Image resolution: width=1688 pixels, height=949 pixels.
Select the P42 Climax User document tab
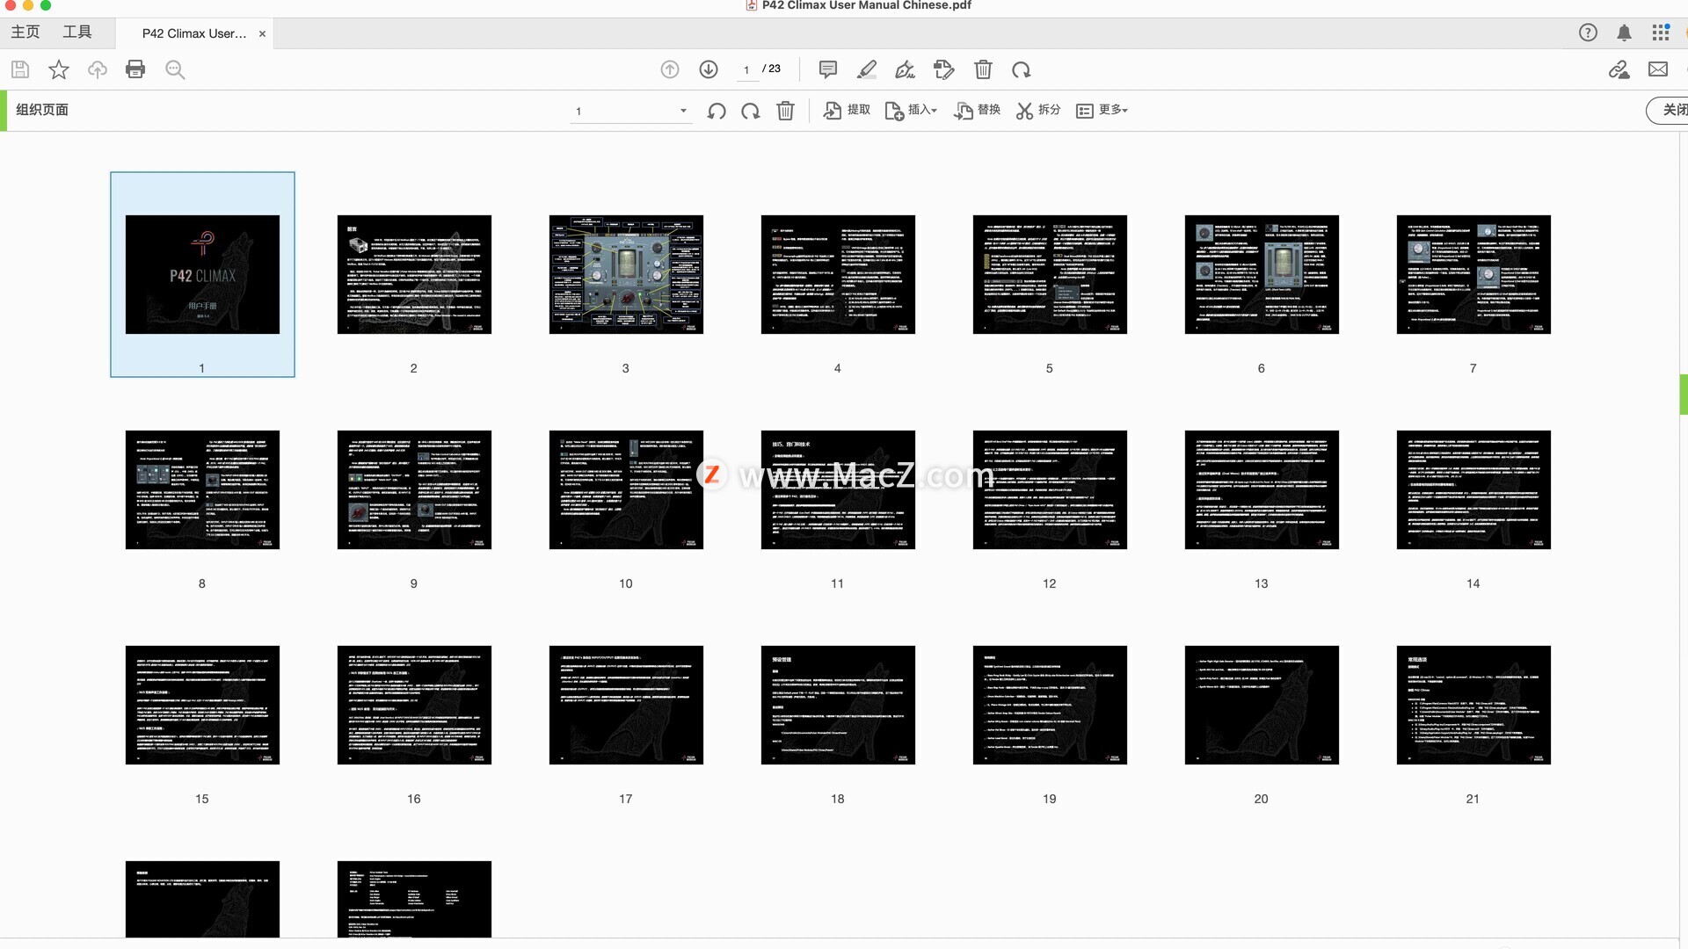tap(194, 33)
